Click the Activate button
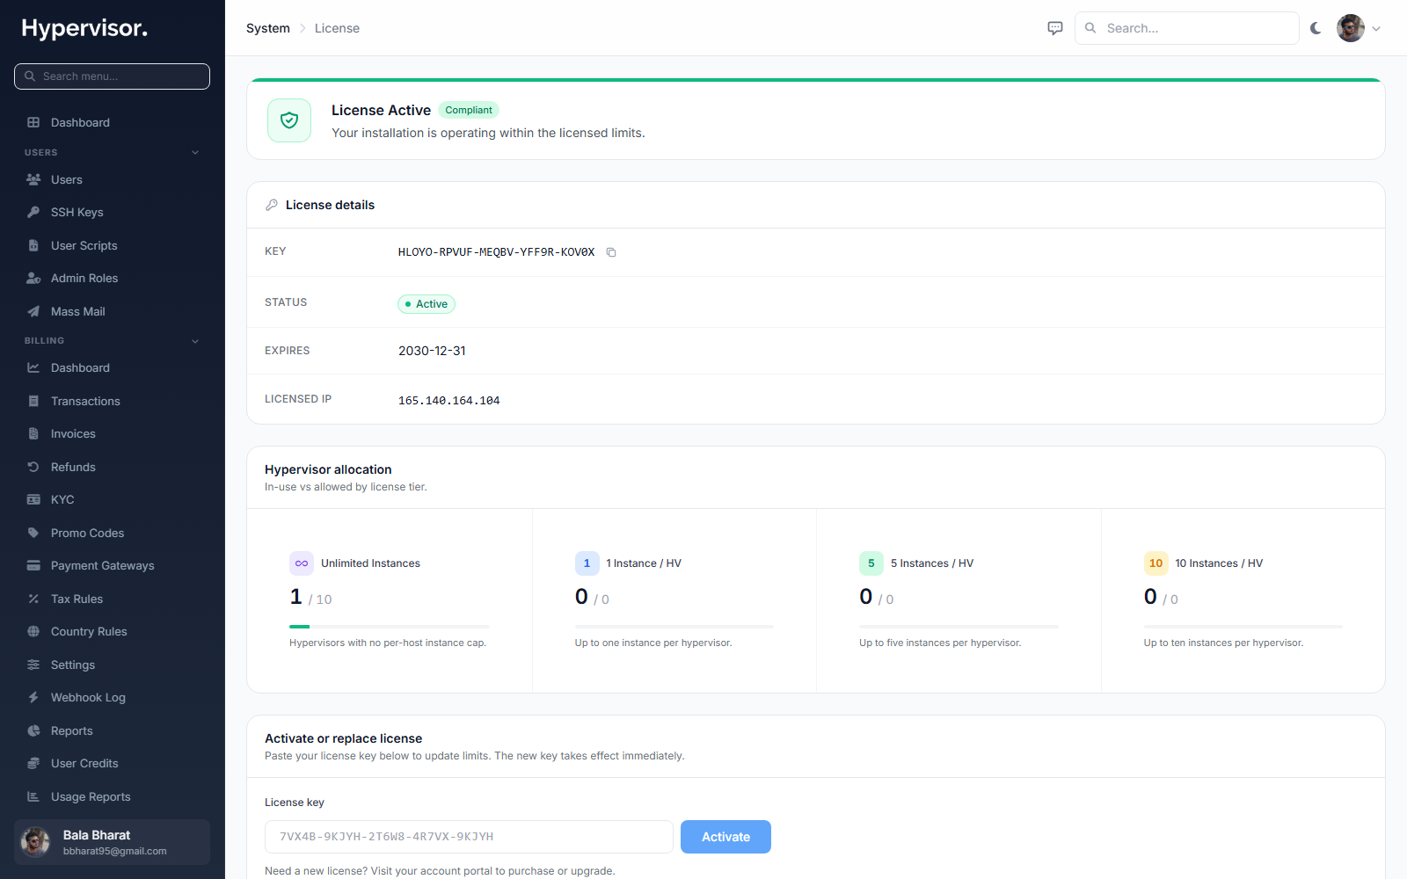1407x879 pixels. (x=725, y=837)
